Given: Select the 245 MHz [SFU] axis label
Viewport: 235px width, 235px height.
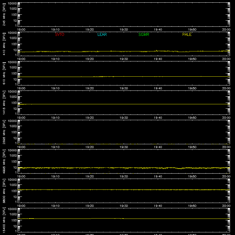Looking at the screenshot, I should 4,14.
